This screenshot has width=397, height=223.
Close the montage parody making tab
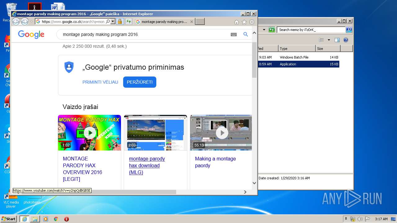point(192,22)
